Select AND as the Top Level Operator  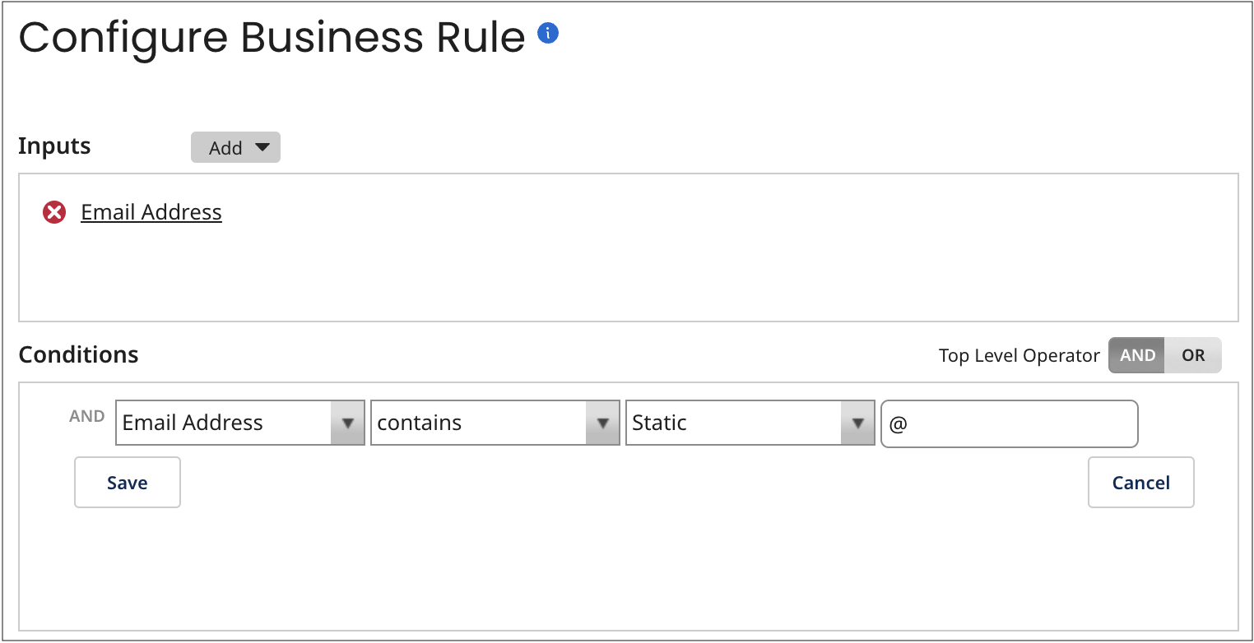coord(1137,355)
